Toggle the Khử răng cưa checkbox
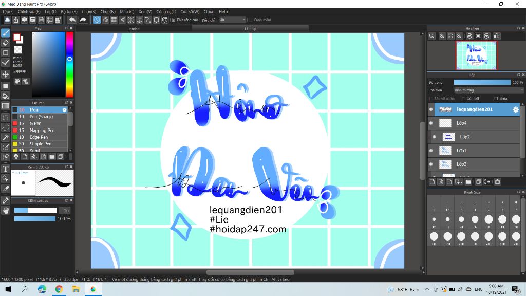The height and width of the screenshot is (296, 526). pyautogui.click(x=174, y=20)
